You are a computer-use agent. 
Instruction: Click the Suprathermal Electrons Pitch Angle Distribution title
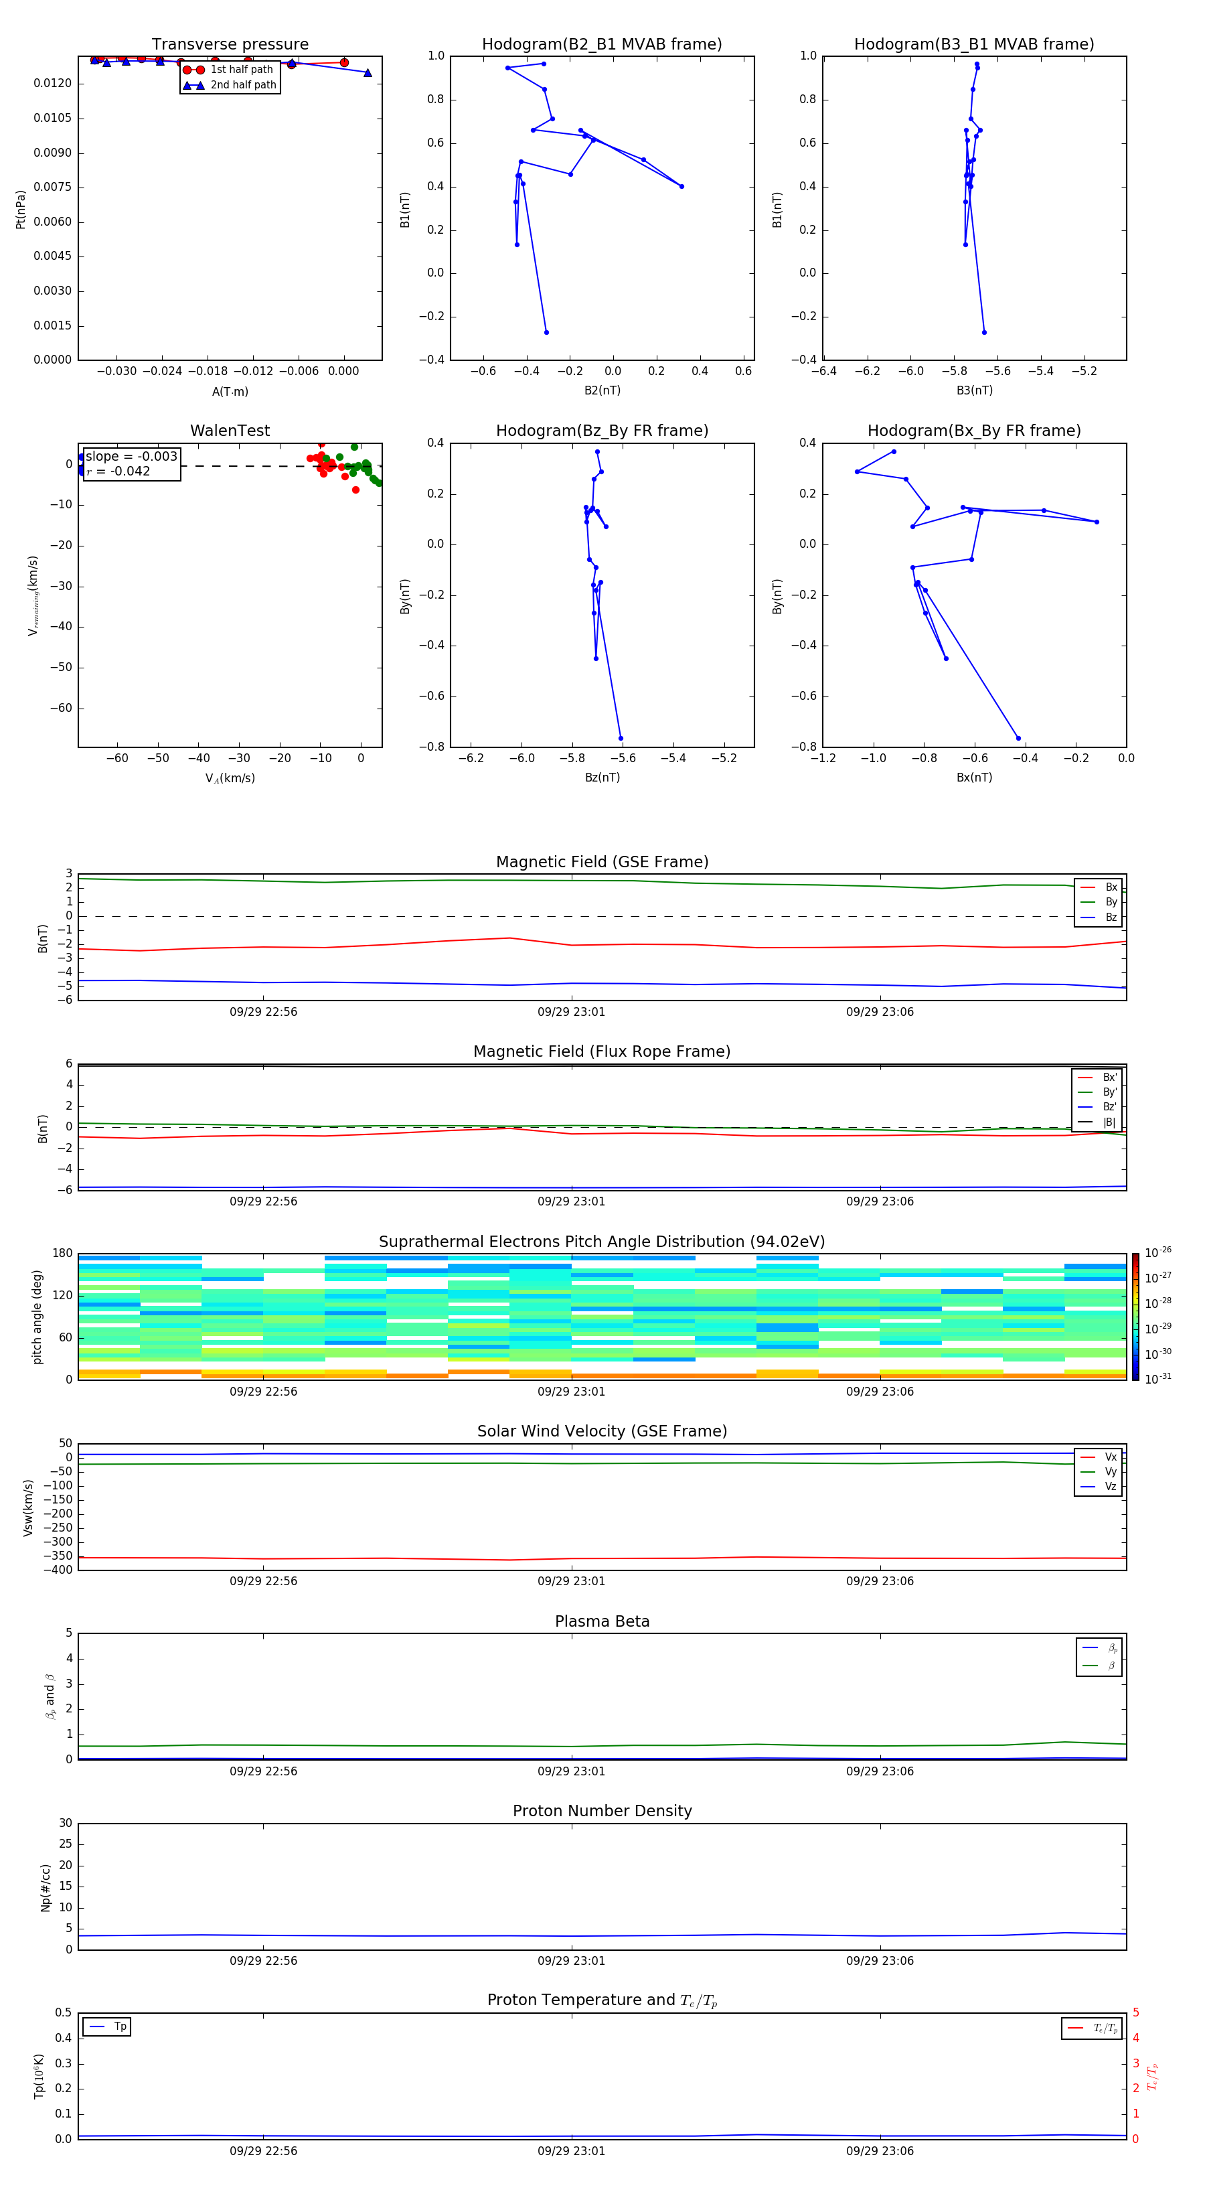click(x=601, y=1242)
